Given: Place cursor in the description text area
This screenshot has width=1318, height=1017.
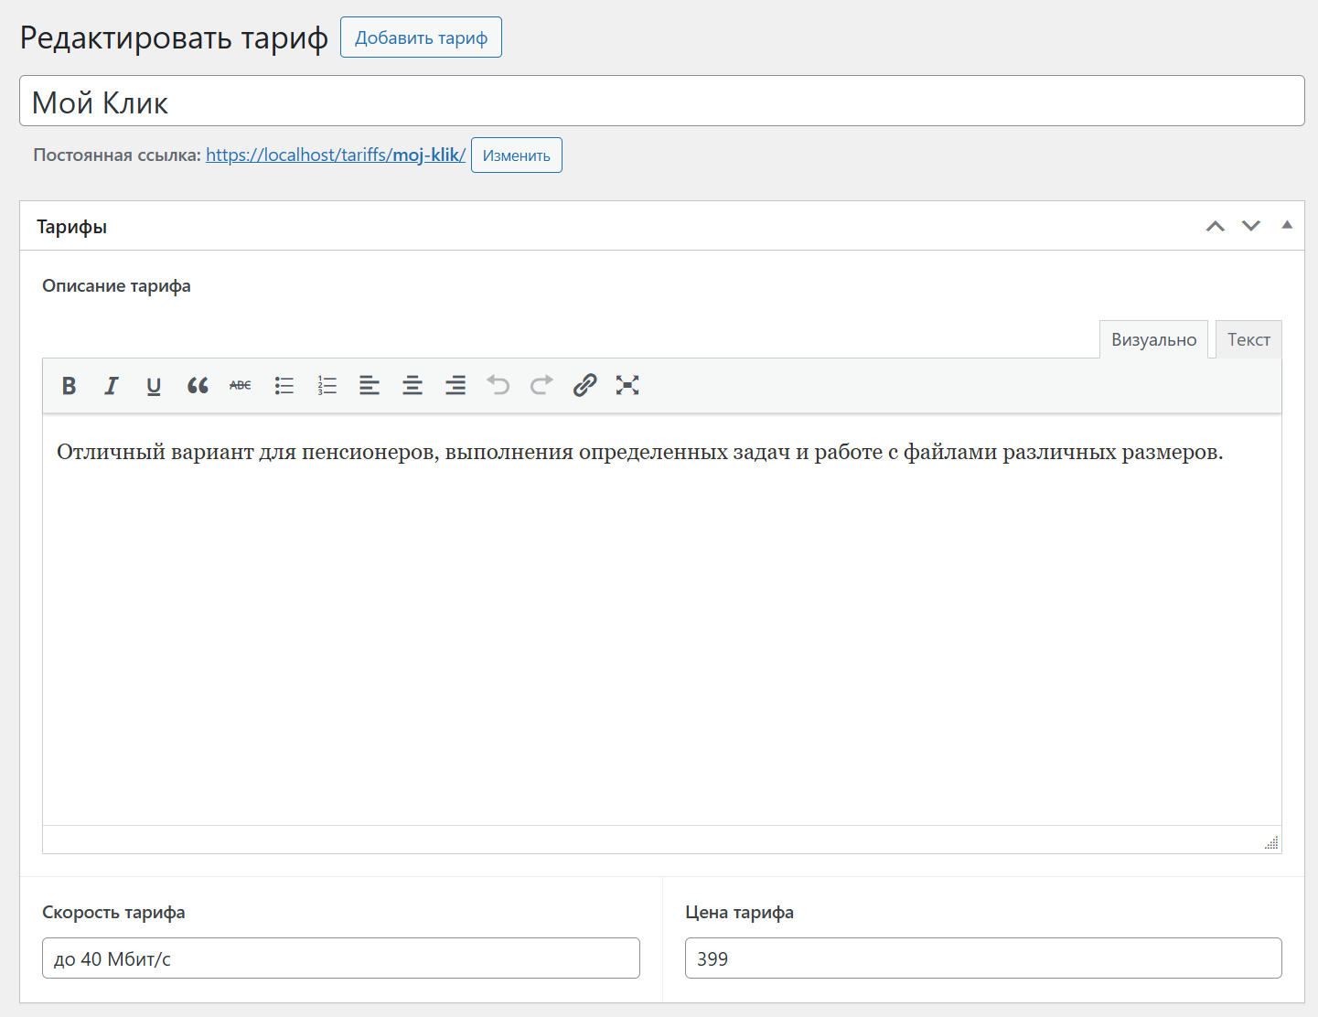Looking at the screenshot, I should click(662, 620).
